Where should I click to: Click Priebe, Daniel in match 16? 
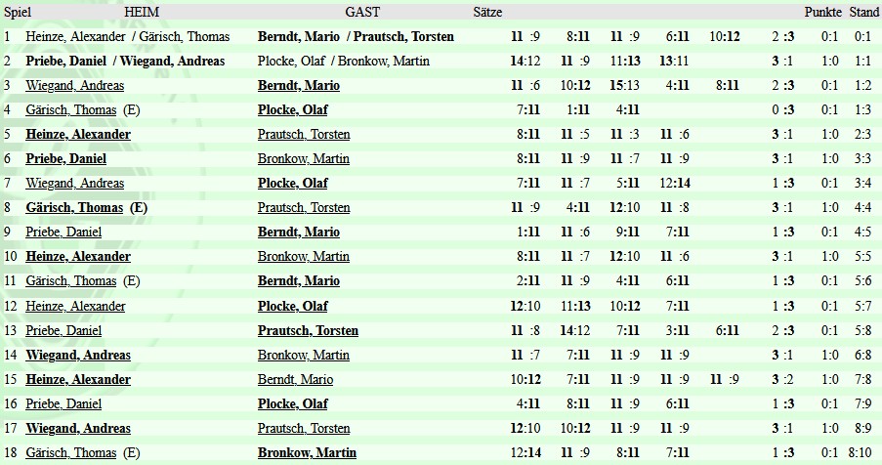pyautogui.click(x=63, y=403)
